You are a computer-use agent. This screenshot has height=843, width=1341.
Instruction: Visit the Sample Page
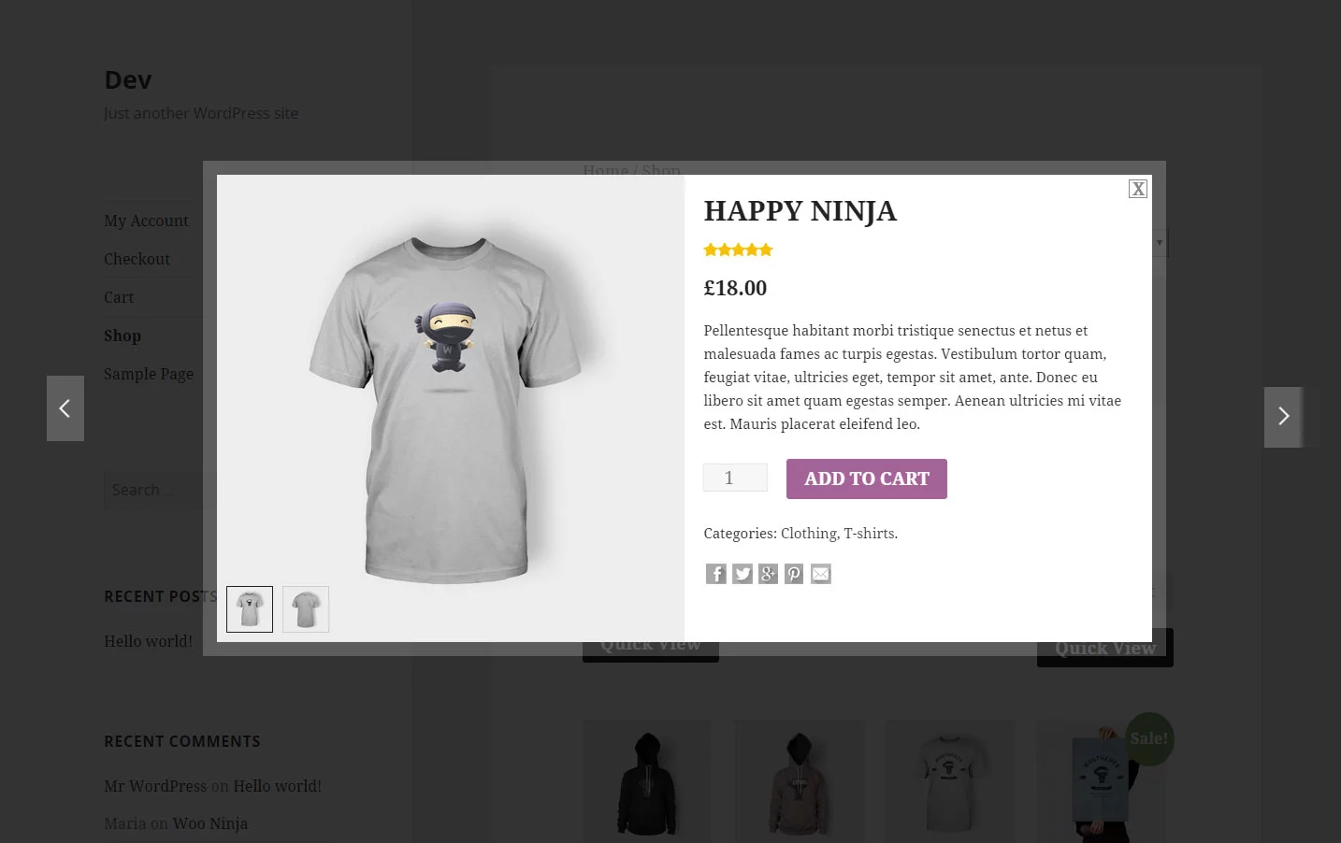[149, 374]
